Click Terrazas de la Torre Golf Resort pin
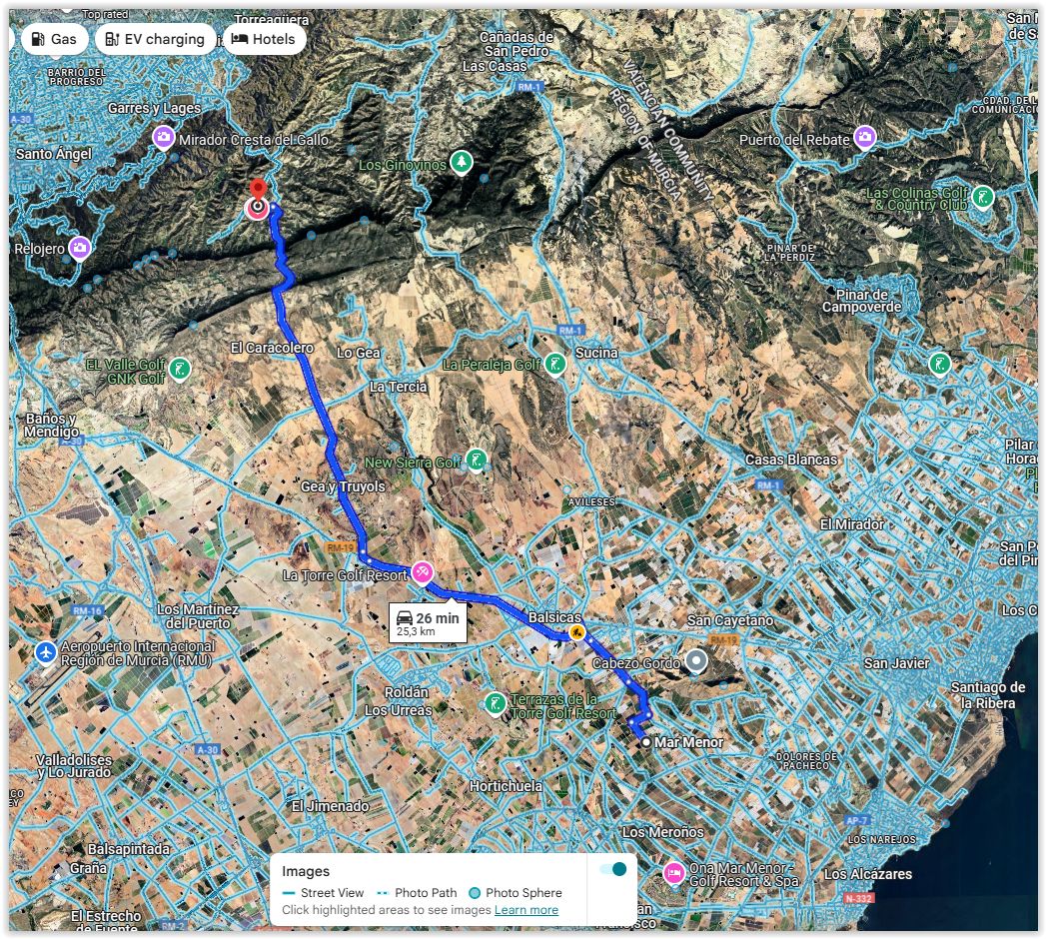This screenshot has height=939, width=1046. click(495, 703)
